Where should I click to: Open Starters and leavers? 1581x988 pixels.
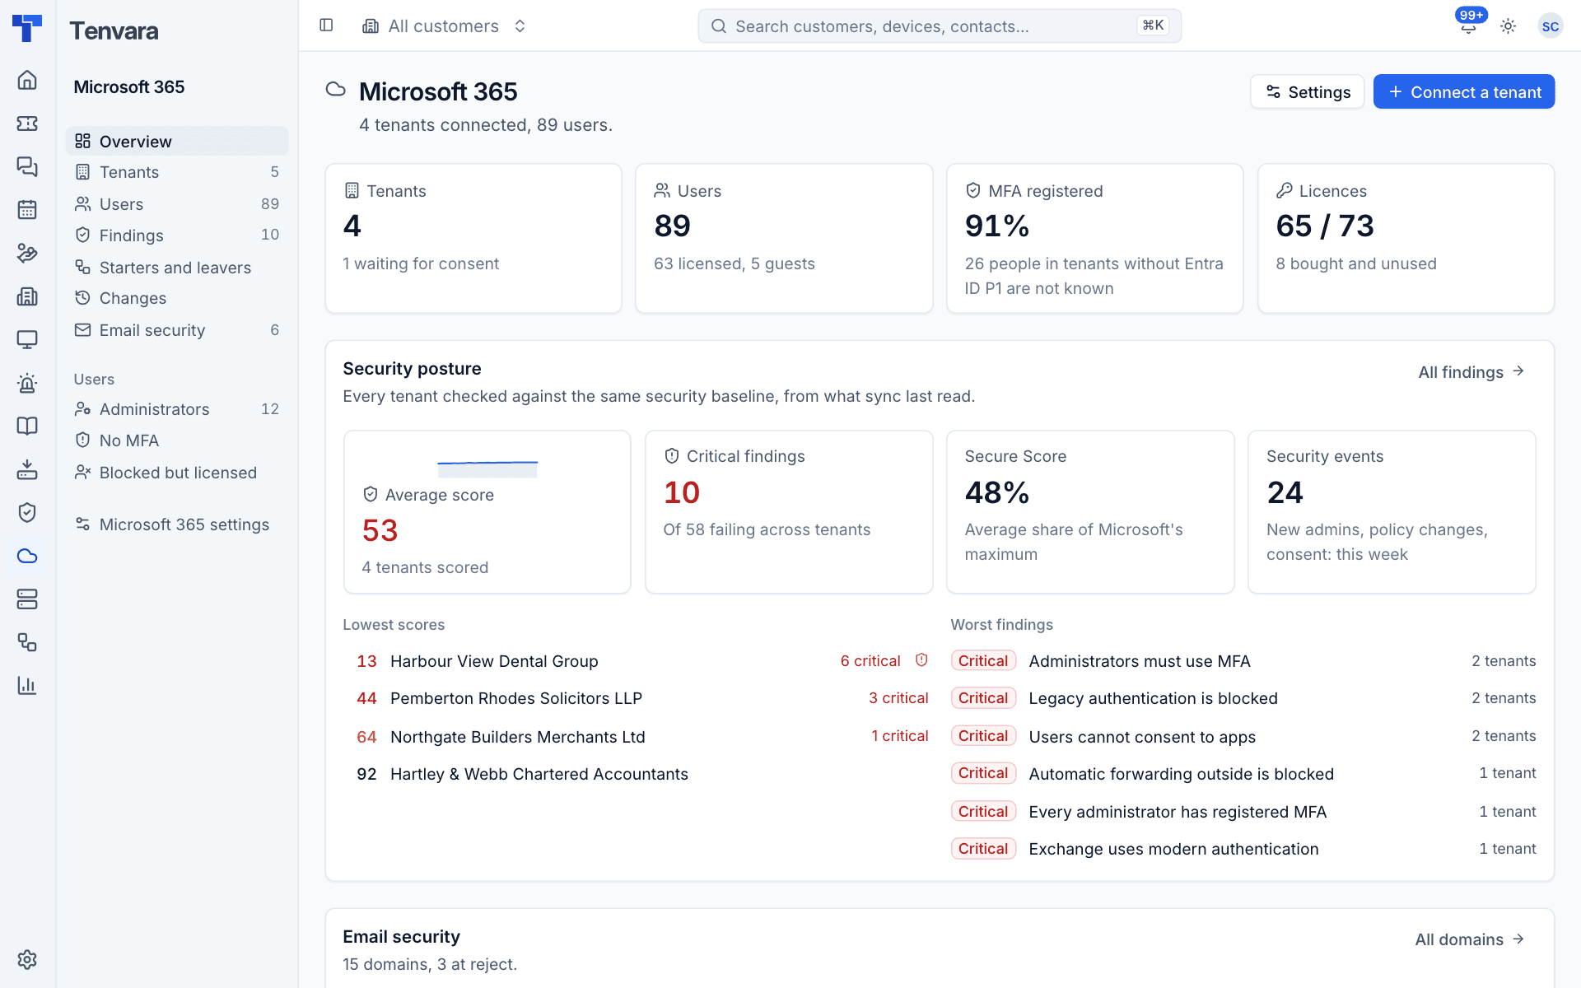tap(177, 267)
